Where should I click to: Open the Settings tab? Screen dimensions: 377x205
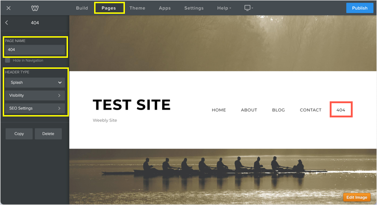(194, 8)
